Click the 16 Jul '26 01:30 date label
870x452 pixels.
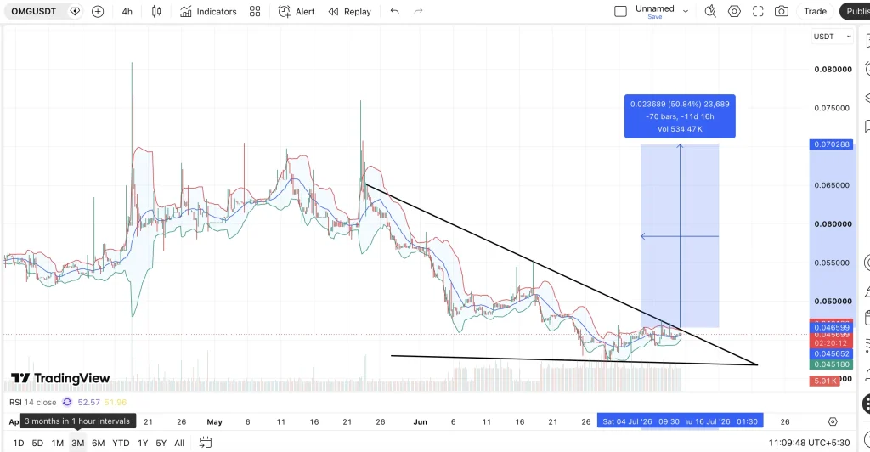[x=726, y=421]
